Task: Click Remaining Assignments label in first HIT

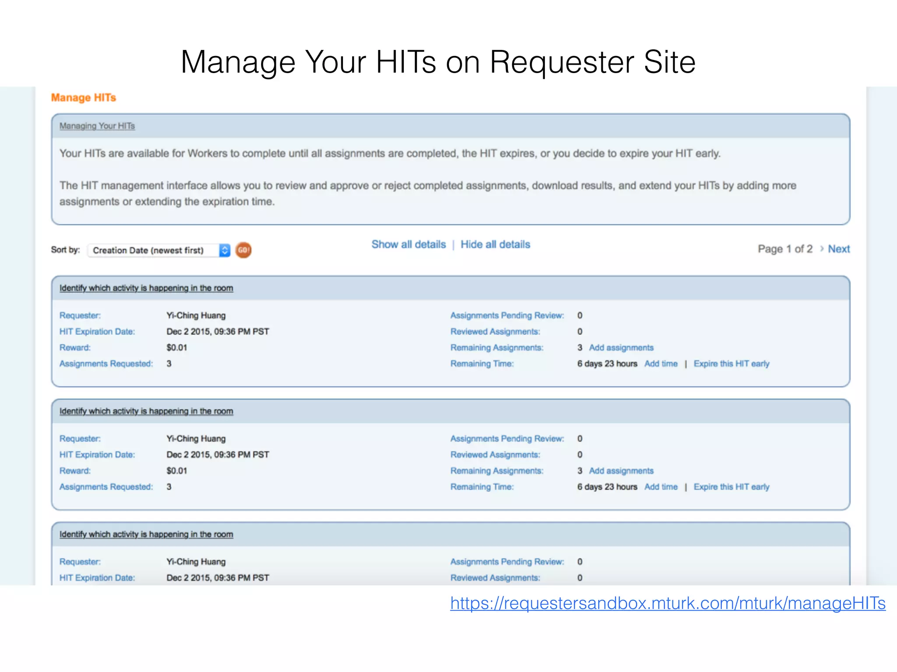Action: [497, 348]
